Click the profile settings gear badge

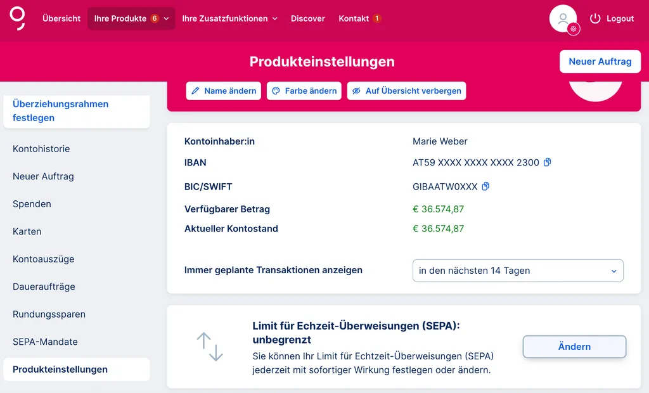click(574, 29)
